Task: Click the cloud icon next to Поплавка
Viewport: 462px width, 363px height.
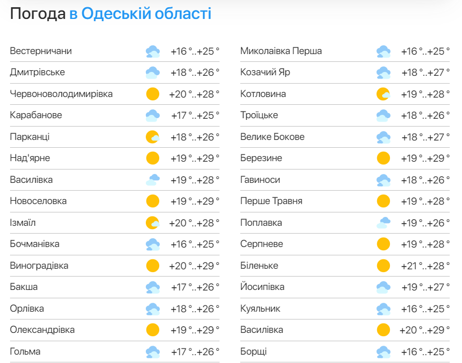Action: [383, 223]
